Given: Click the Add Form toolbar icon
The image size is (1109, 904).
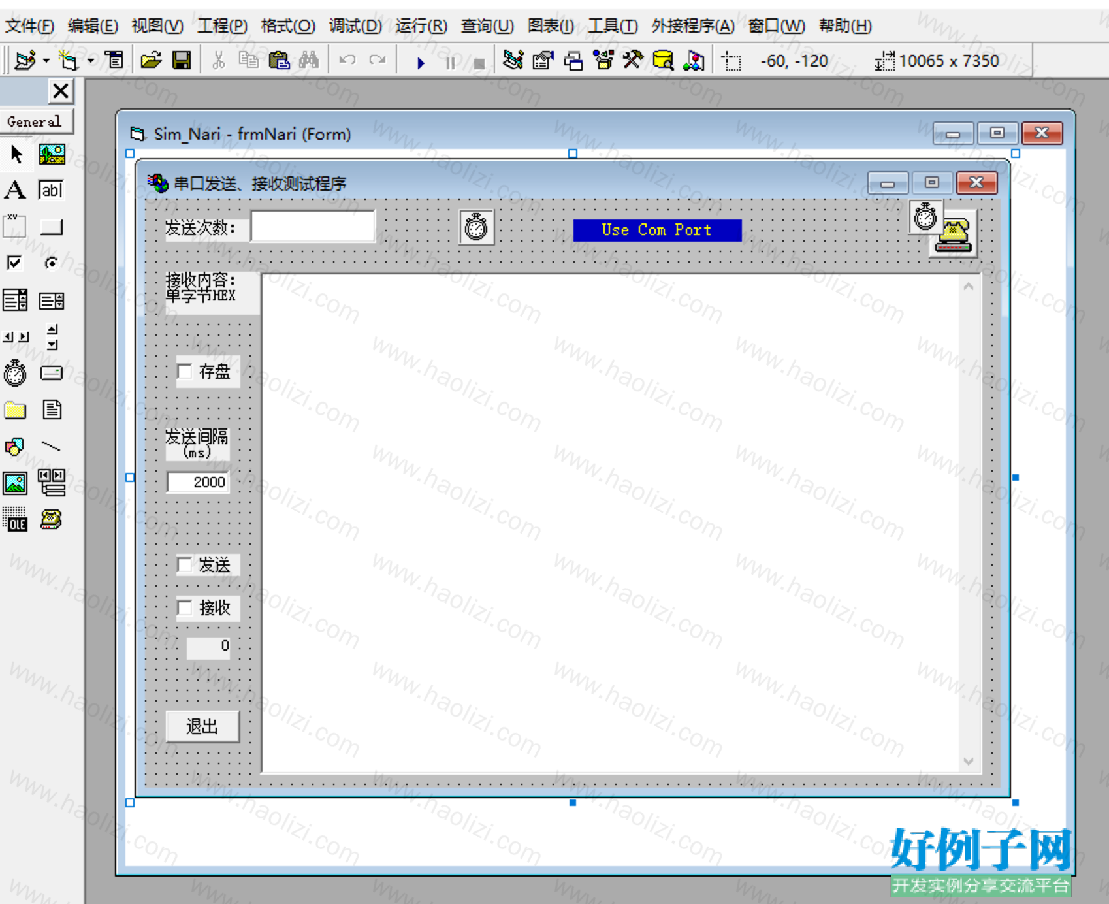Looking at the screenshot, I should point(68,61).
